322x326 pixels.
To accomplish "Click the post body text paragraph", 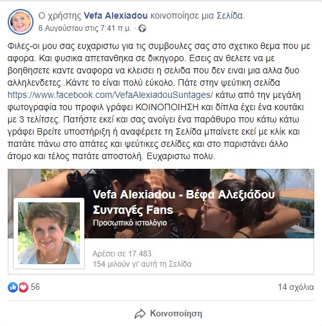I will click(x=159, y=101).
